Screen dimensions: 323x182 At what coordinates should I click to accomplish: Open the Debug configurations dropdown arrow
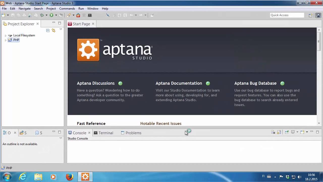(x=46, y=15)
